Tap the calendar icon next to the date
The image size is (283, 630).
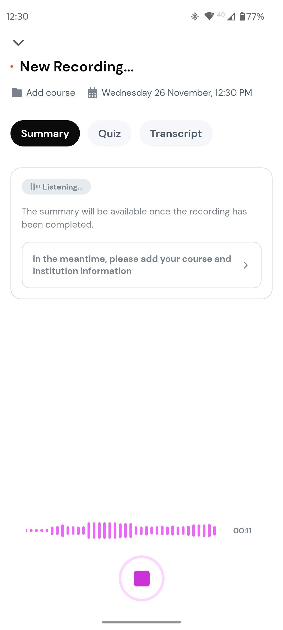coord(92,93)
